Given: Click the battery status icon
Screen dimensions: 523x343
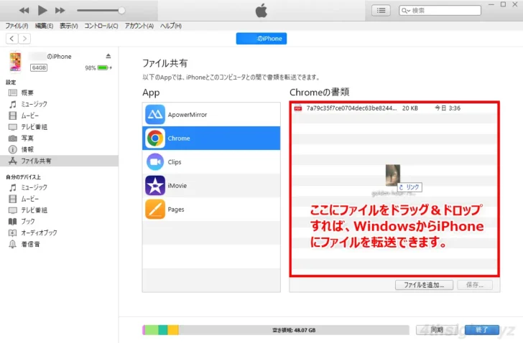Looking at the screenshot, I should point(103,68).
